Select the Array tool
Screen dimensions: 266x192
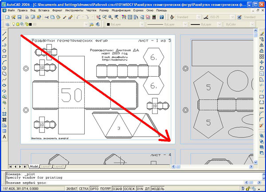coord(262,56)
